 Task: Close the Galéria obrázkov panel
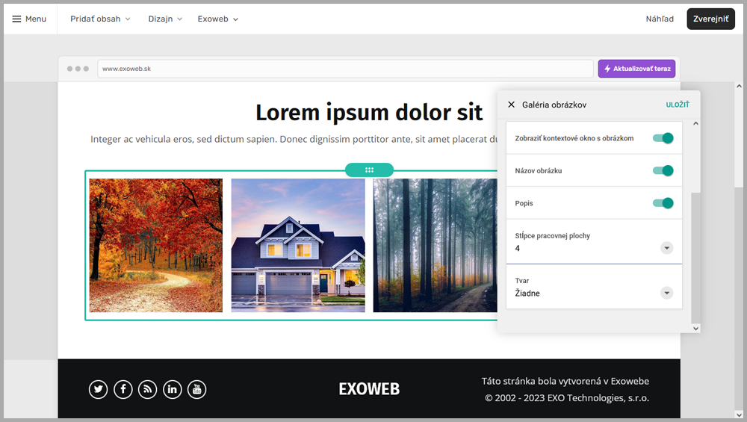tap(511, 105)
